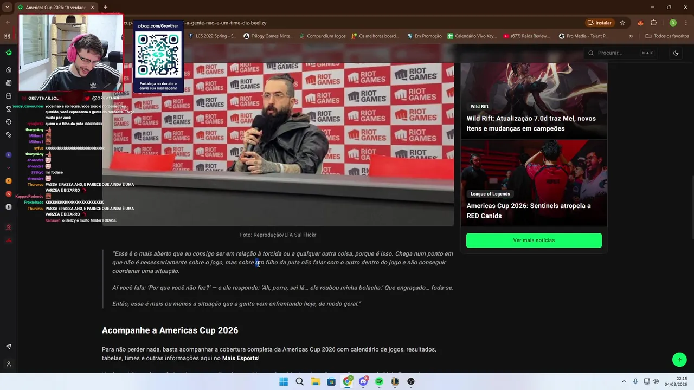
Task: Open LCS 2022 Spring bookmark
Action: [x=213, y=36]
